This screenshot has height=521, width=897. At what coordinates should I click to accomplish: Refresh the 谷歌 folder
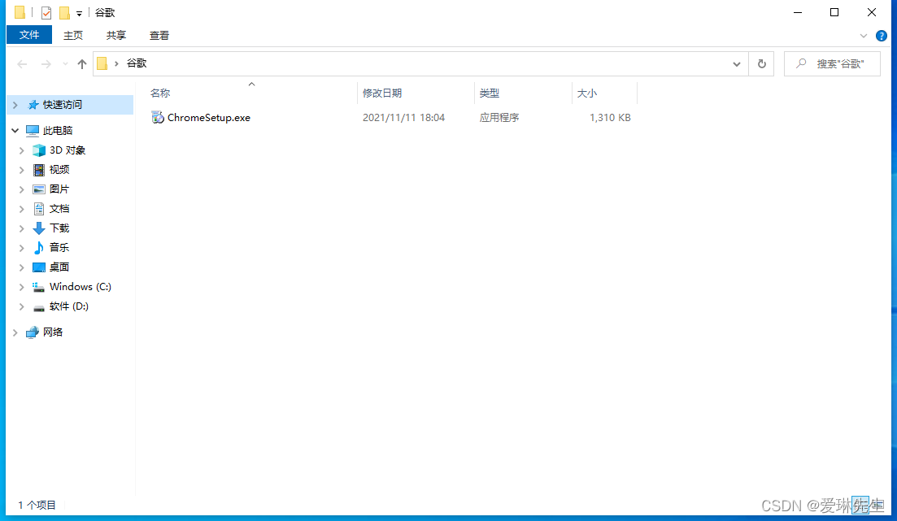click(761, 64)
